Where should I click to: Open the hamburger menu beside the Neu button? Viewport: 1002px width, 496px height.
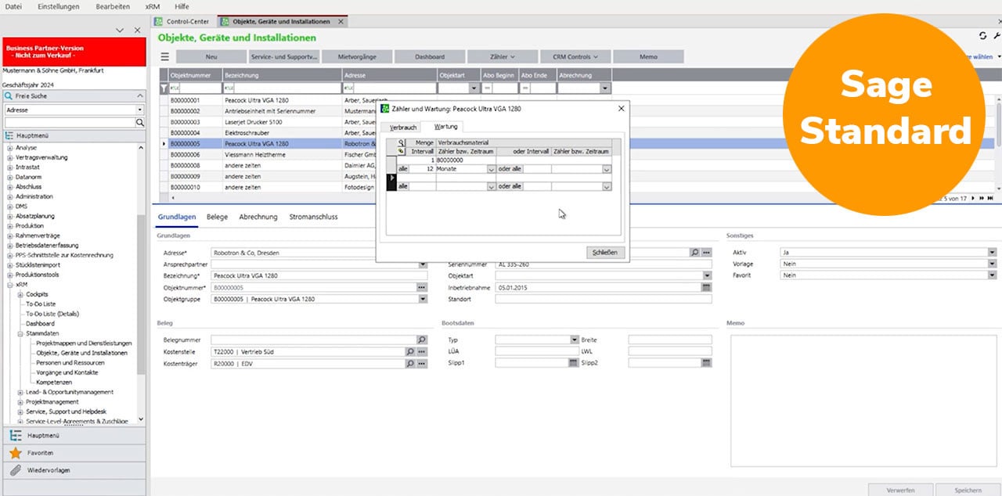pyautogui.click(x=164, y=57)
